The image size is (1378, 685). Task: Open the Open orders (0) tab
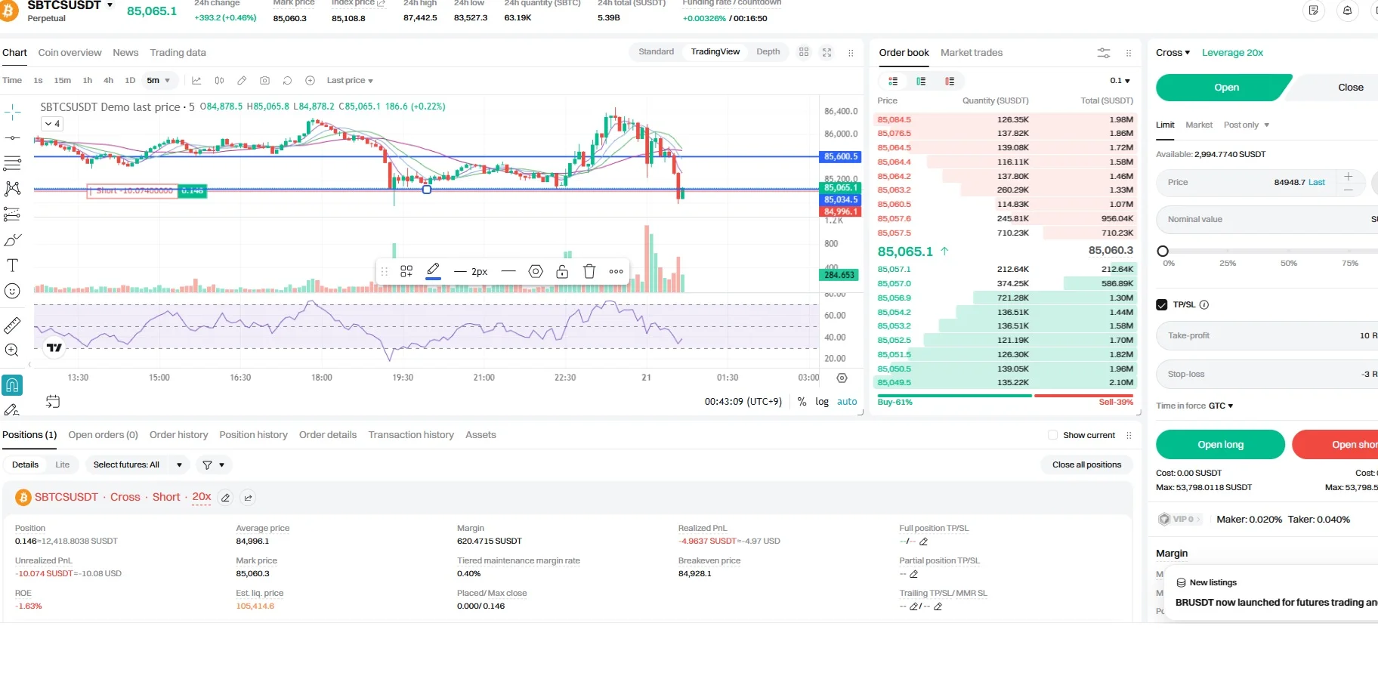pyautogui.click(x=104, y=435)
